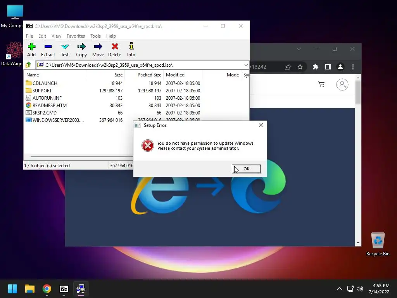Open Chrome extensions puzzle icon
Viewport: 397px width, 298px height.
click(315, 67)
